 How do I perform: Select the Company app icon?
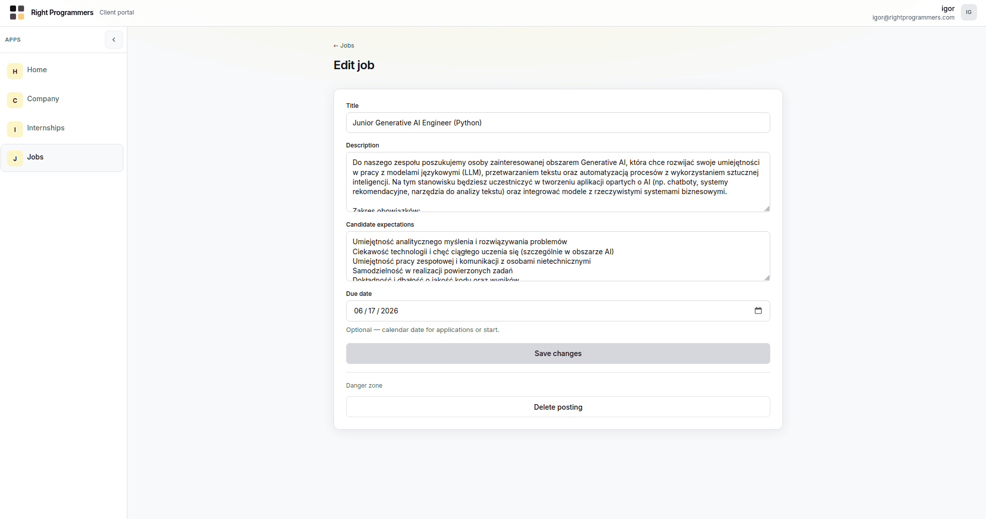coord(15,100)
